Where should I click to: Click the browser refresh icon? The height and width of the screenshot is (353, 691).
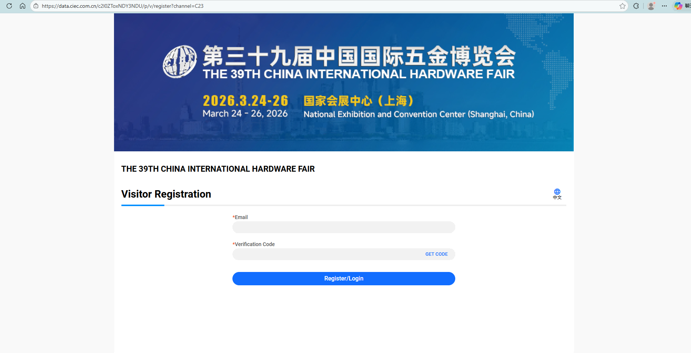pos(9,6)
